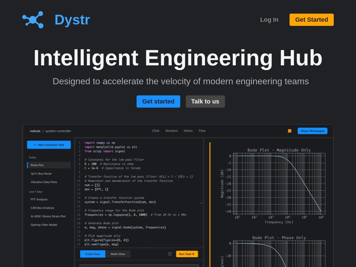Click the input field below Code View

[x=139, y=266]
